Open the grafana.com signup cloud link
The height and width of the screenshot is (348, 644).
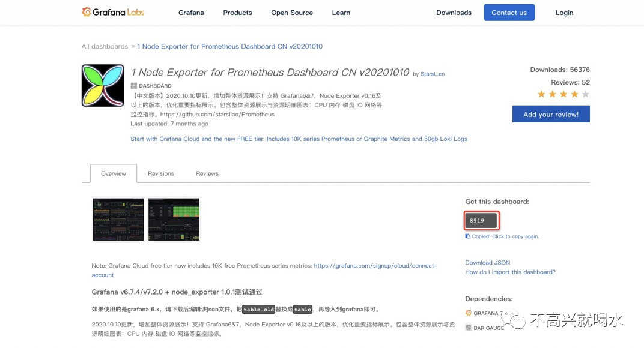click(x=264, y=270)
